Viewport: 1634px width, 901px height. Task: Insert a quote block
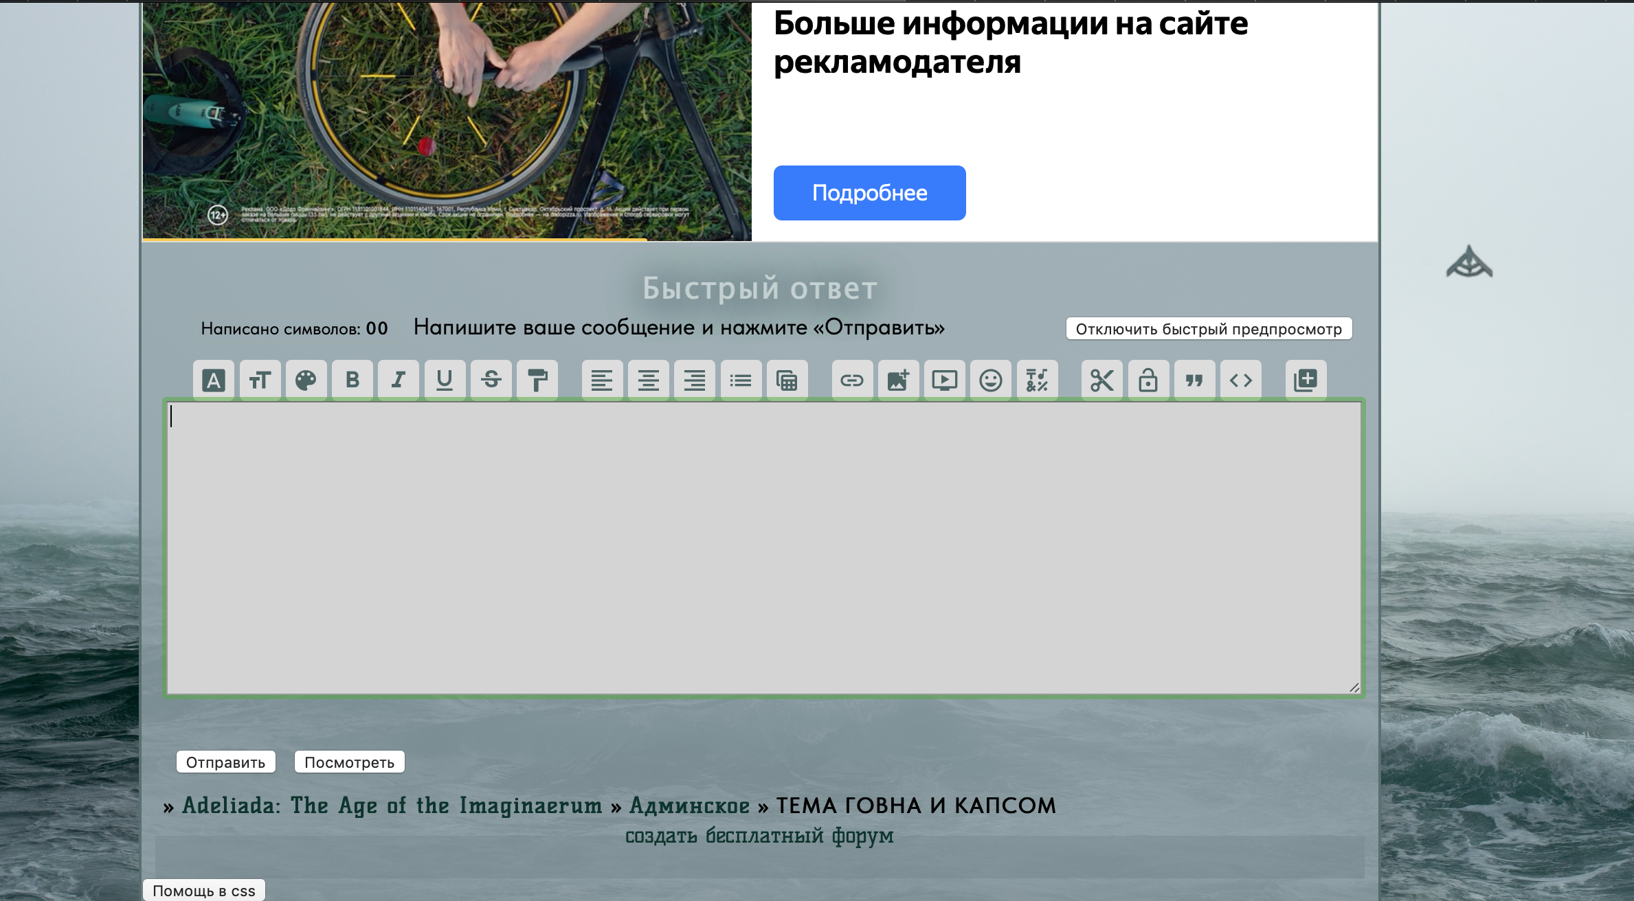[1194, 380]
